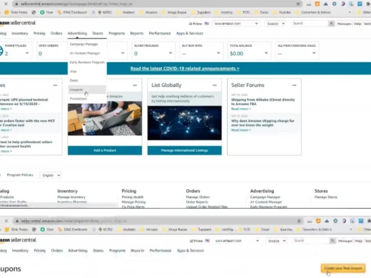Viewport: 371px width, 278px height.
Task: Click the address bar in the bottom window
Action: [x=154, y=221]
